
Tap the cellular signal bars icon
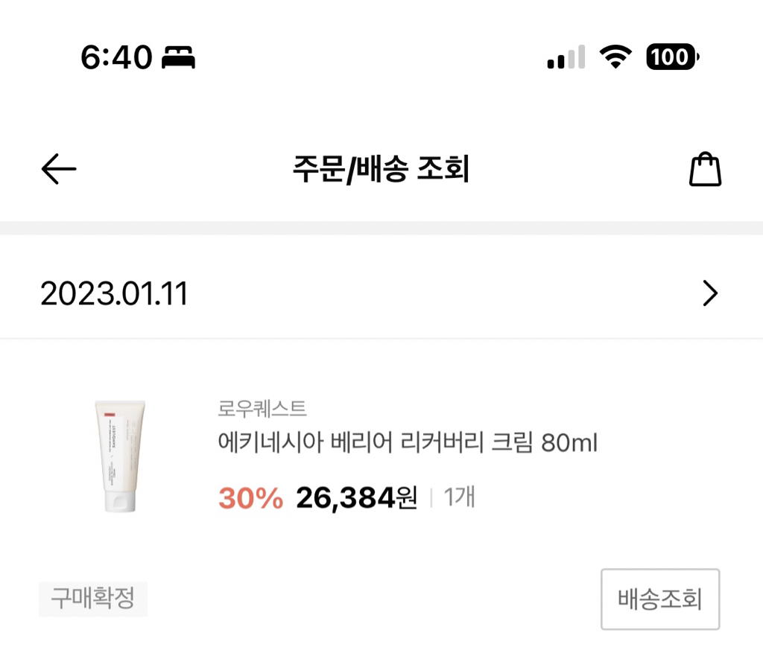click(x=566, y=57)
